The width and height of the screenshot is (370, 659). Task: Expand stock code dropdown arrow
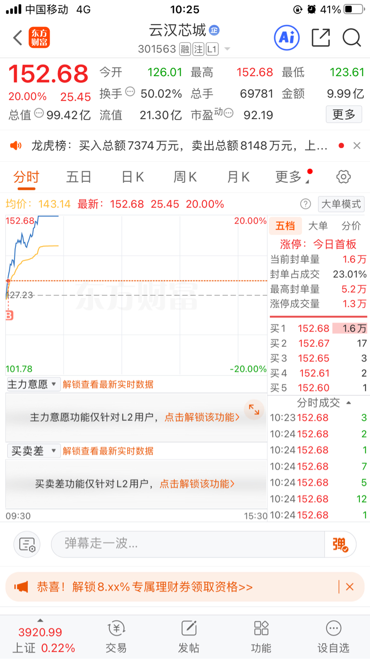227,49
